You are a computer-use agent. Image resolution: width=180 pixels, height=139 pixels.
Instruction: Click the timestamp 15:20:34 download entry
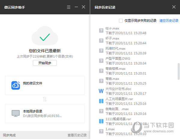tap(126, 63)
